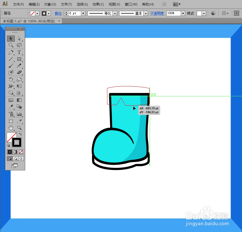Select the Blob Brush tool
The width and height of the screenshot is (242, 232).
click(11, 72)
